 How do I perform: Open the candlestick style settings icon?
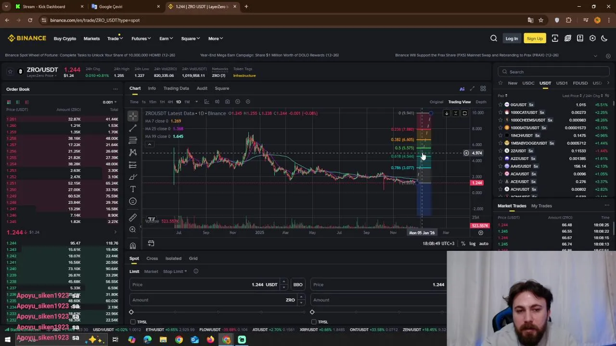click(x=217, y=101)
